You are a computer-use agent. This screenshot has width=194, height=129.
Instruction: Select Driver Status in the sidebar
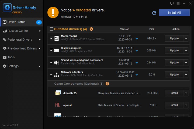(21, 22)
